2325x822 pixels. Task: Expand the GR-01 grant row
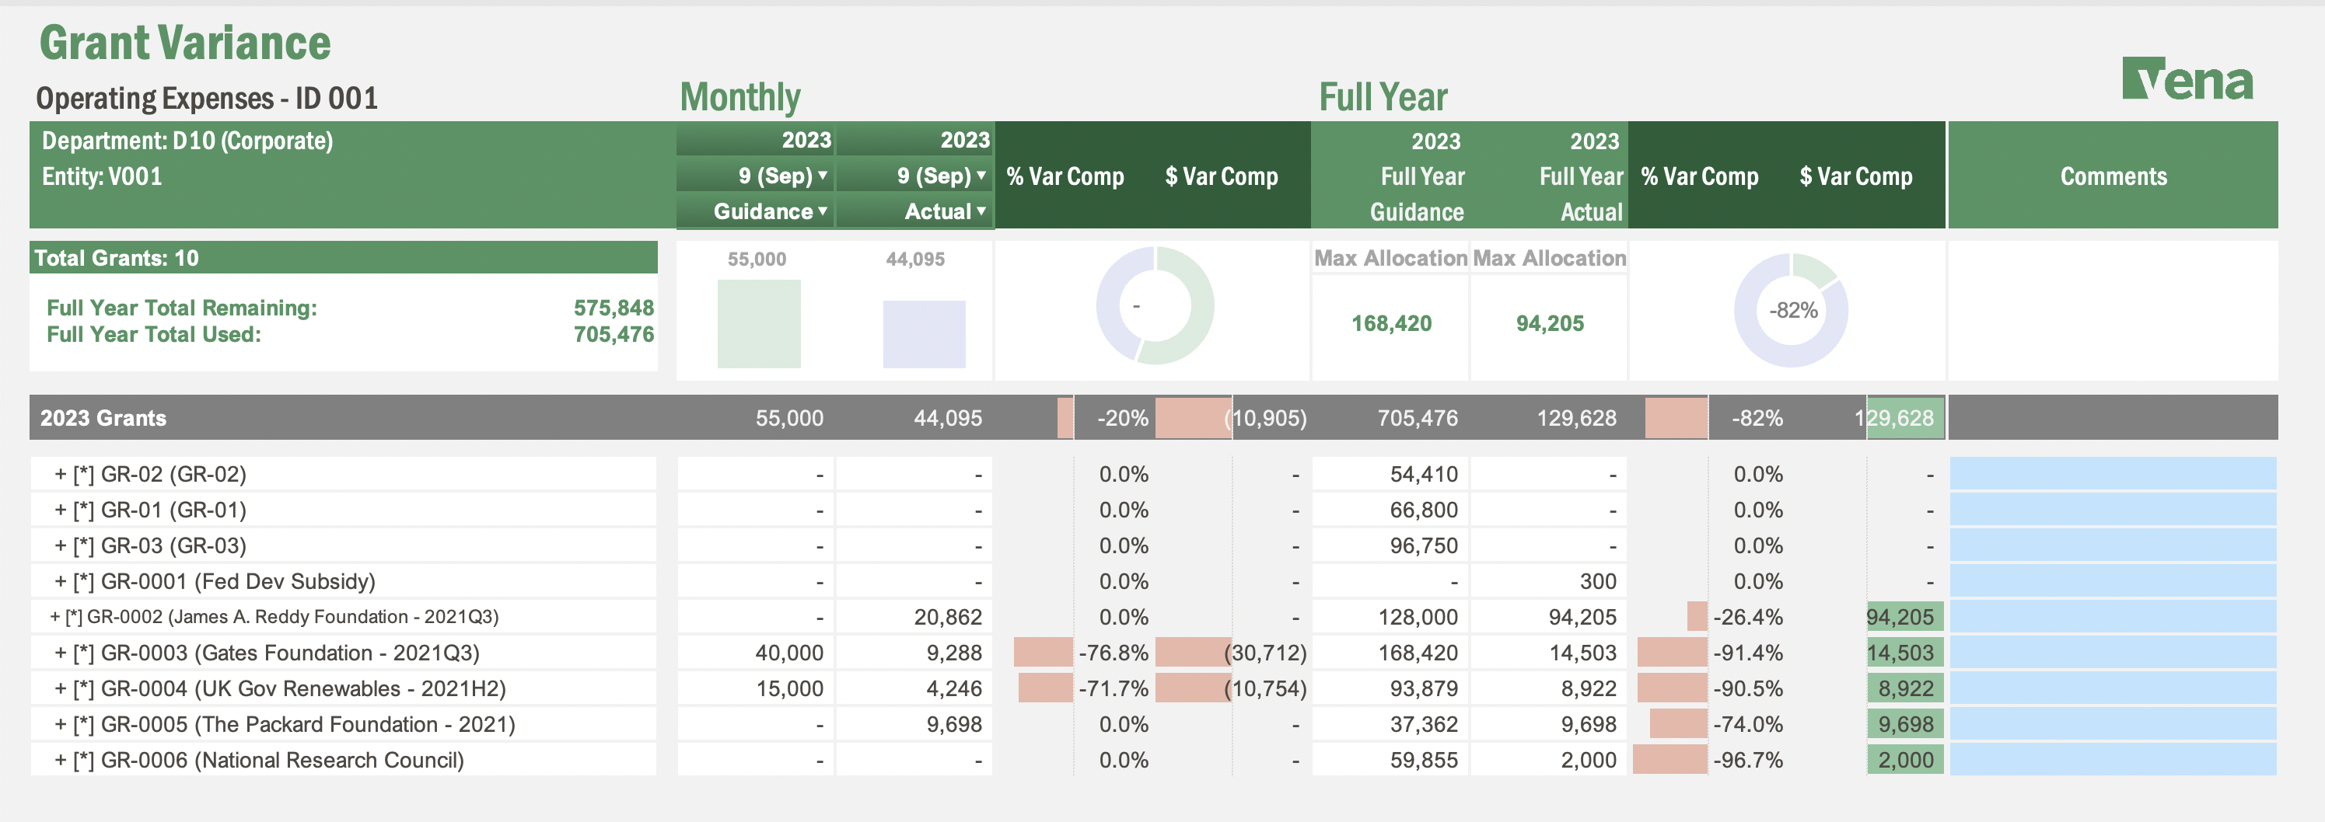tap(61, 510)
